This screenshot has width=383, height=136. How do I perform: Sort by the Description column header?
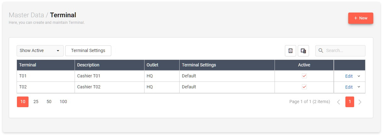(88, 65)
